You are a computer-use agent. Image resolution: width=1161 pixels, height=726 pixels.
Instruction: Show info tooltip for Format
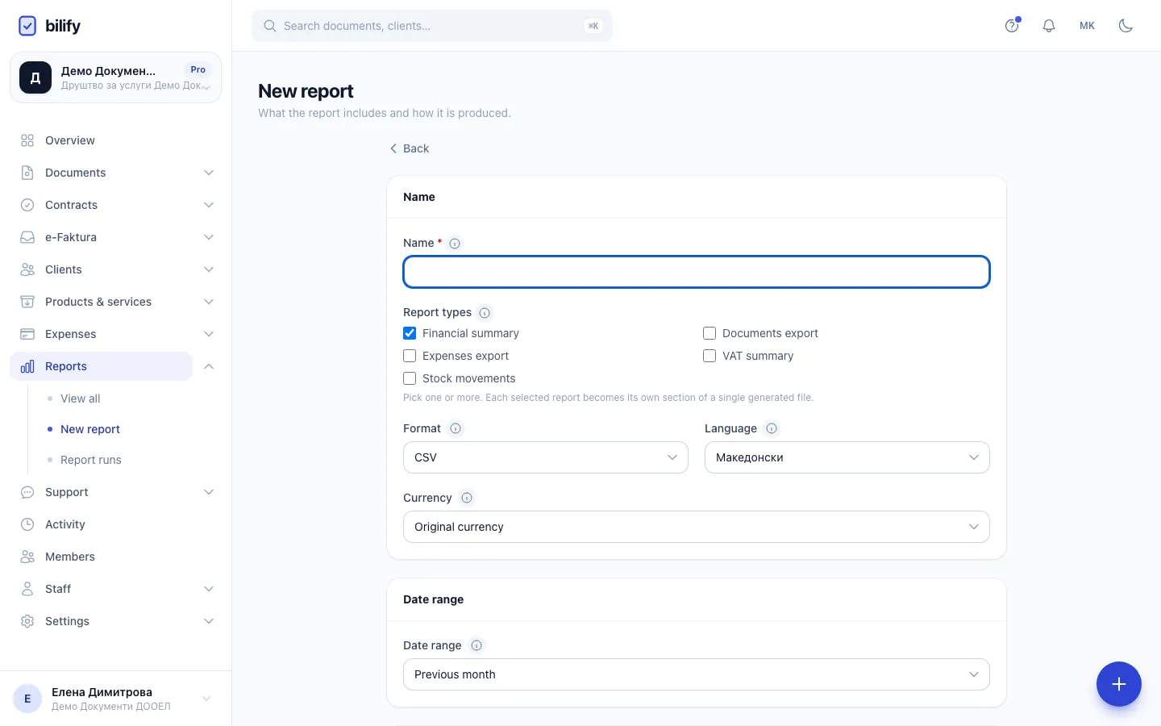456,428
